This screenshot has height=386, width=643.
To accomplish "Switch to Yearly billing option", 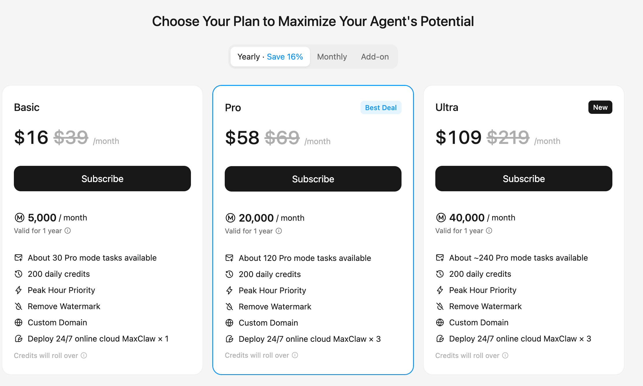I will [x=270, y=57].
